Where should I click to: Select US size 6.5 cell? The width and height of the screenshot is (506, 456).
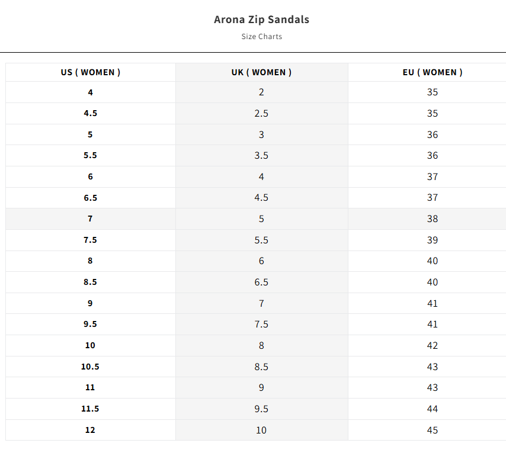(x=90, y=198)
